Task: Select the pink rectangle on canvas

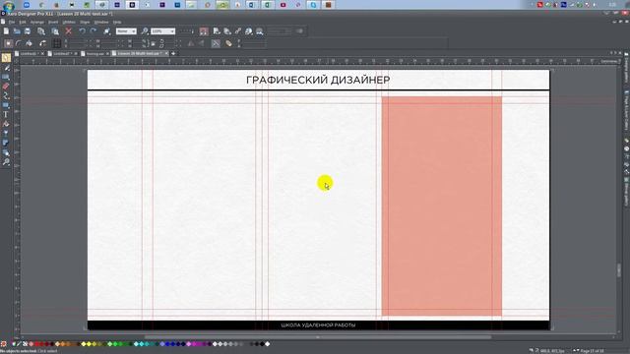Action: point(442,206)
